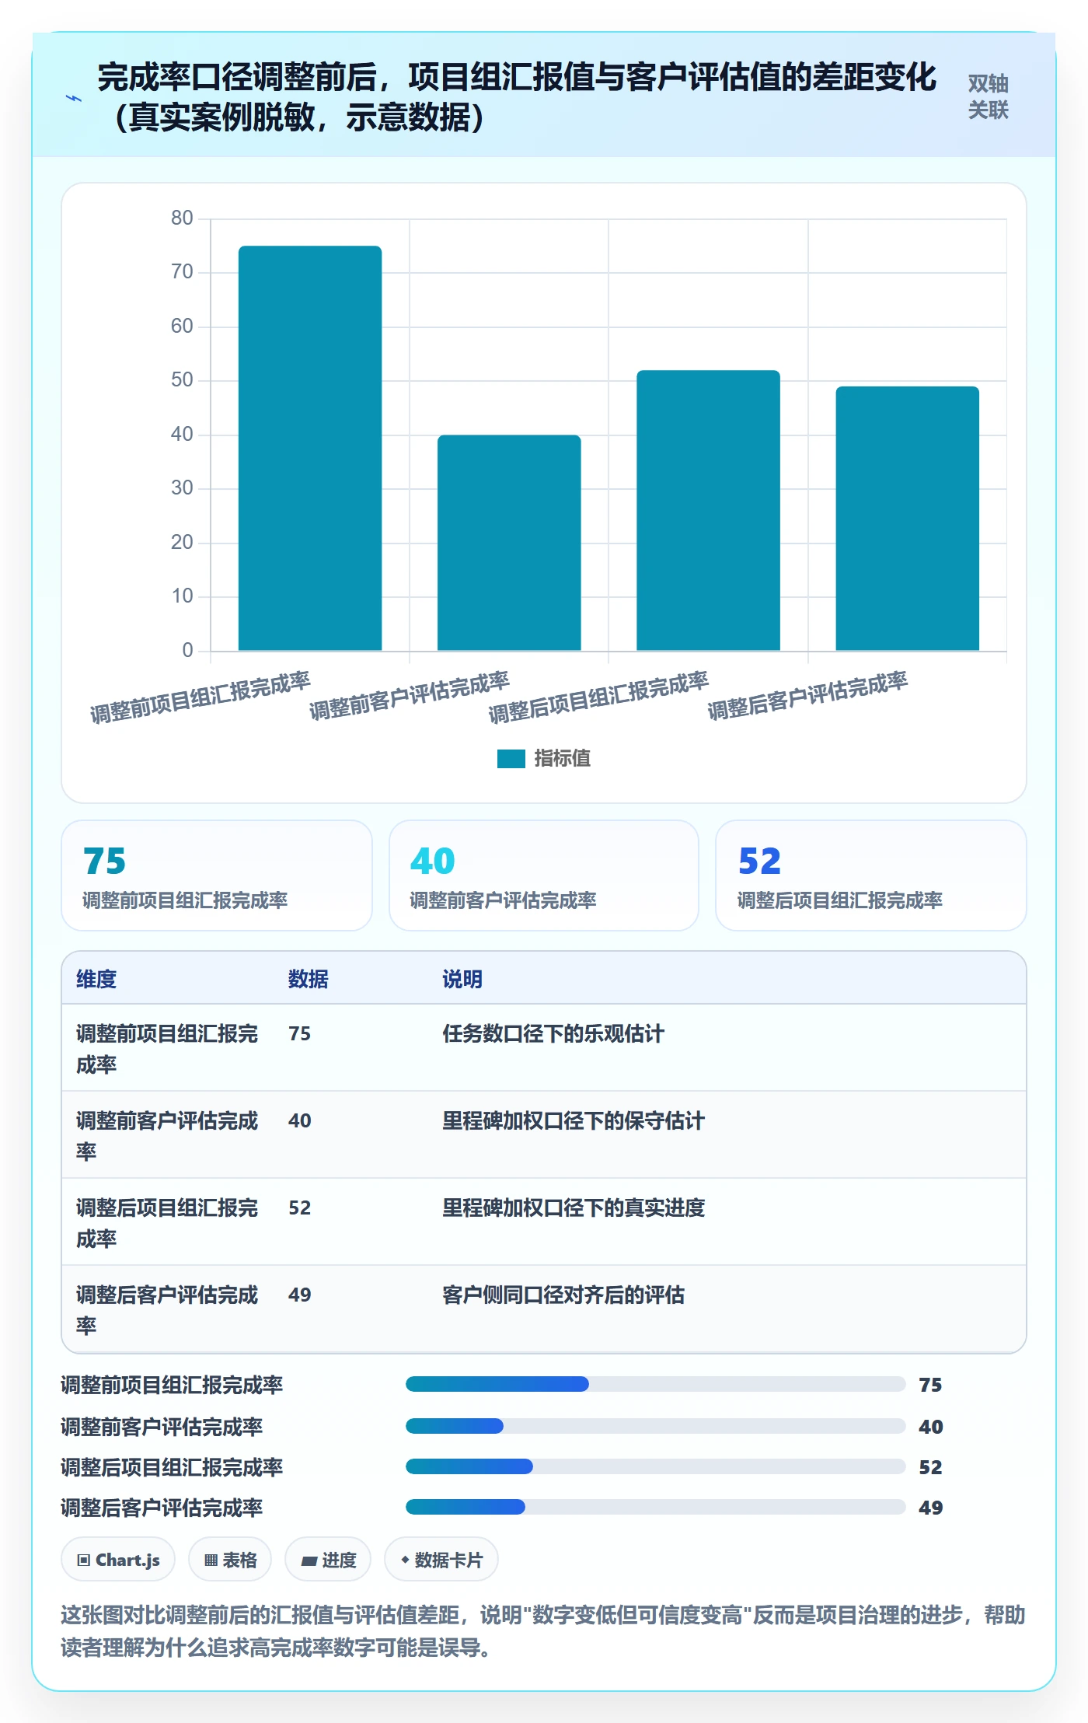The width and height of the screenshot is (1088, 1723).
Task: Open the stat card showing 52
Action: [x=871, y=875]
